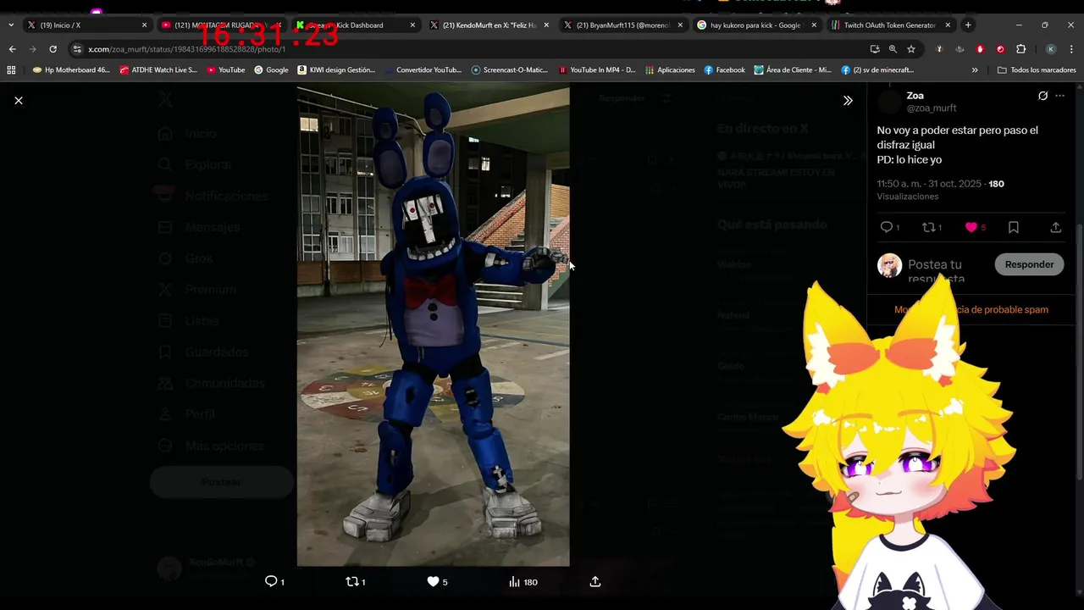
Task: Switch to the BryanMurft115 tab
Action: point(624,25)
